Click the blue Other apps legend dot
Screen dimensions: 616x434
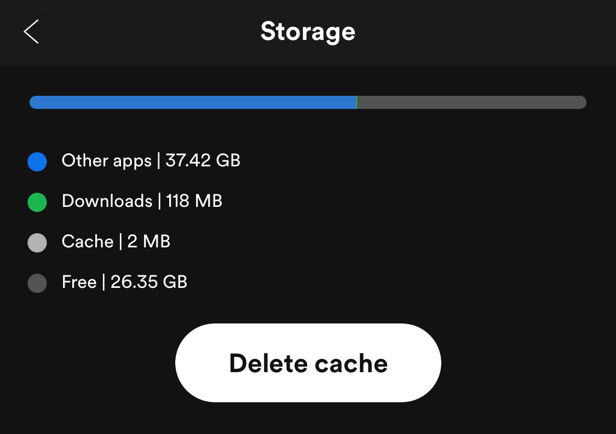(x=37, y=161)
